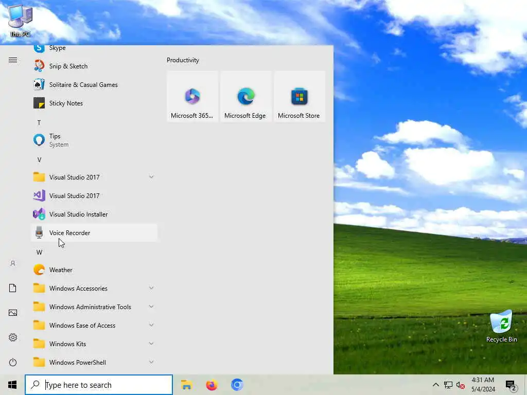This screenshot has height=395, width=527.
Task: Focus the taskbar search box
Action: (x=99, y=385)
